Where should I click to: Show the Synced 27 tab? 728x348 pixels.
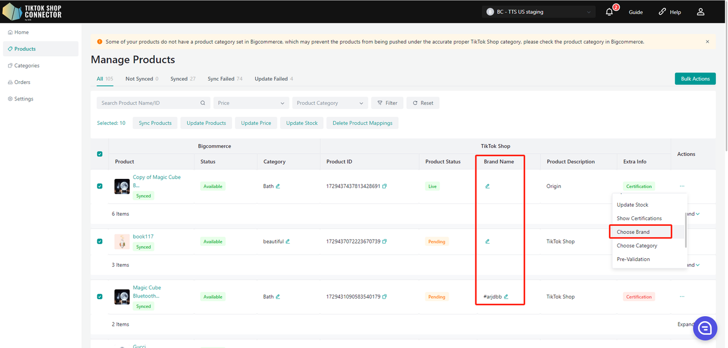pos(183,79)
